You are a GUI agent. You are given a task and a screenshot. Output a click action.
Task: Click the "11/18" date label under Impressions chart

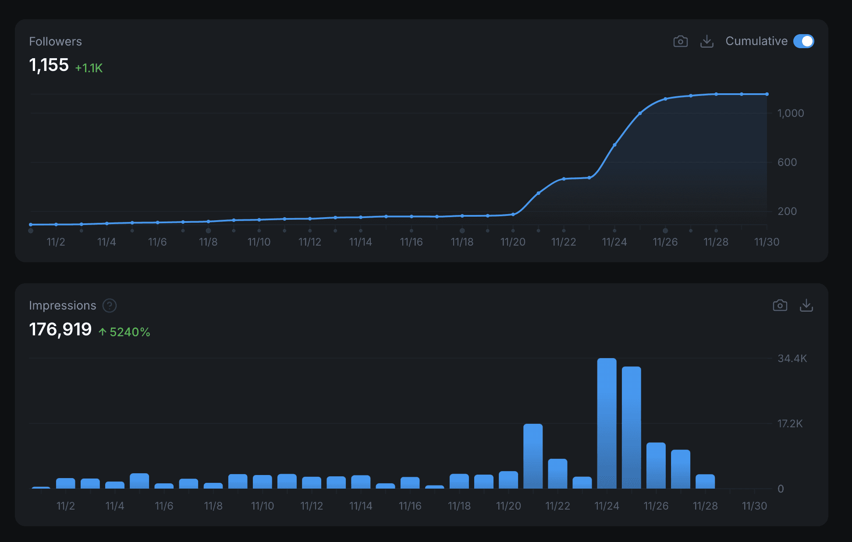tap(459, 506)
